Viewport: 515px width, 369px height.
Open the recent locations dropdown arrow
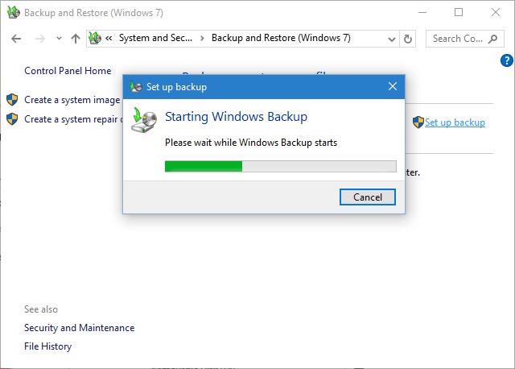pyautogui.click(x=59, y=39)
